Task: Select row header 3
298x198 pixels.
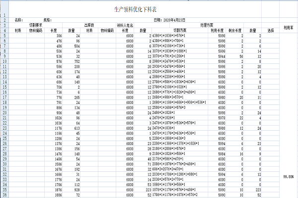Action: 4,25
